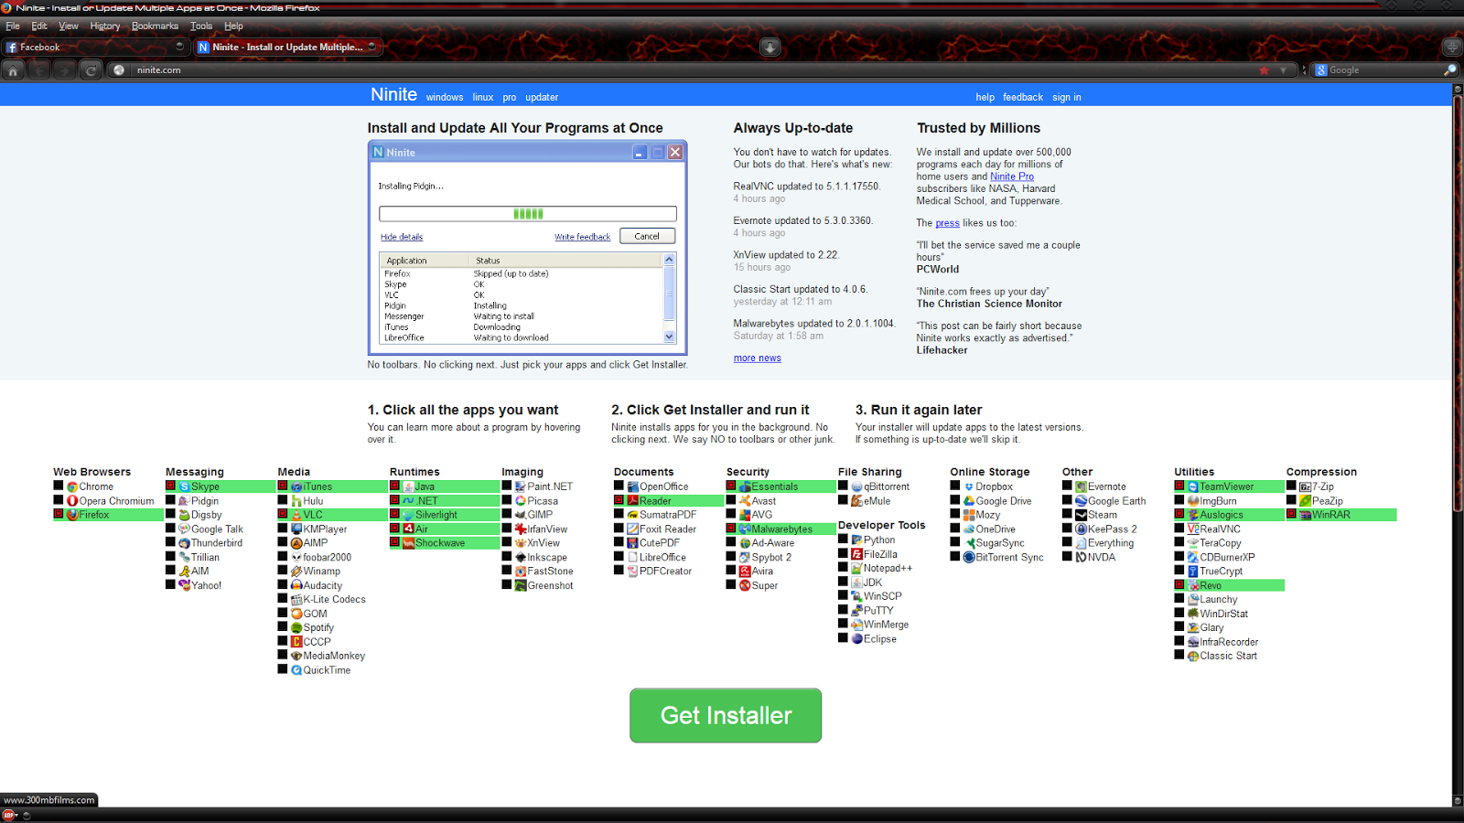
Task: Check the Python checkbox
Action: [x=843, y=540]
